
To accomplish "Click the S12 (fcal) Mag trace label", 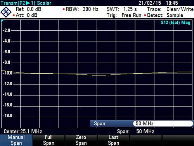I will tap(175, 23).
